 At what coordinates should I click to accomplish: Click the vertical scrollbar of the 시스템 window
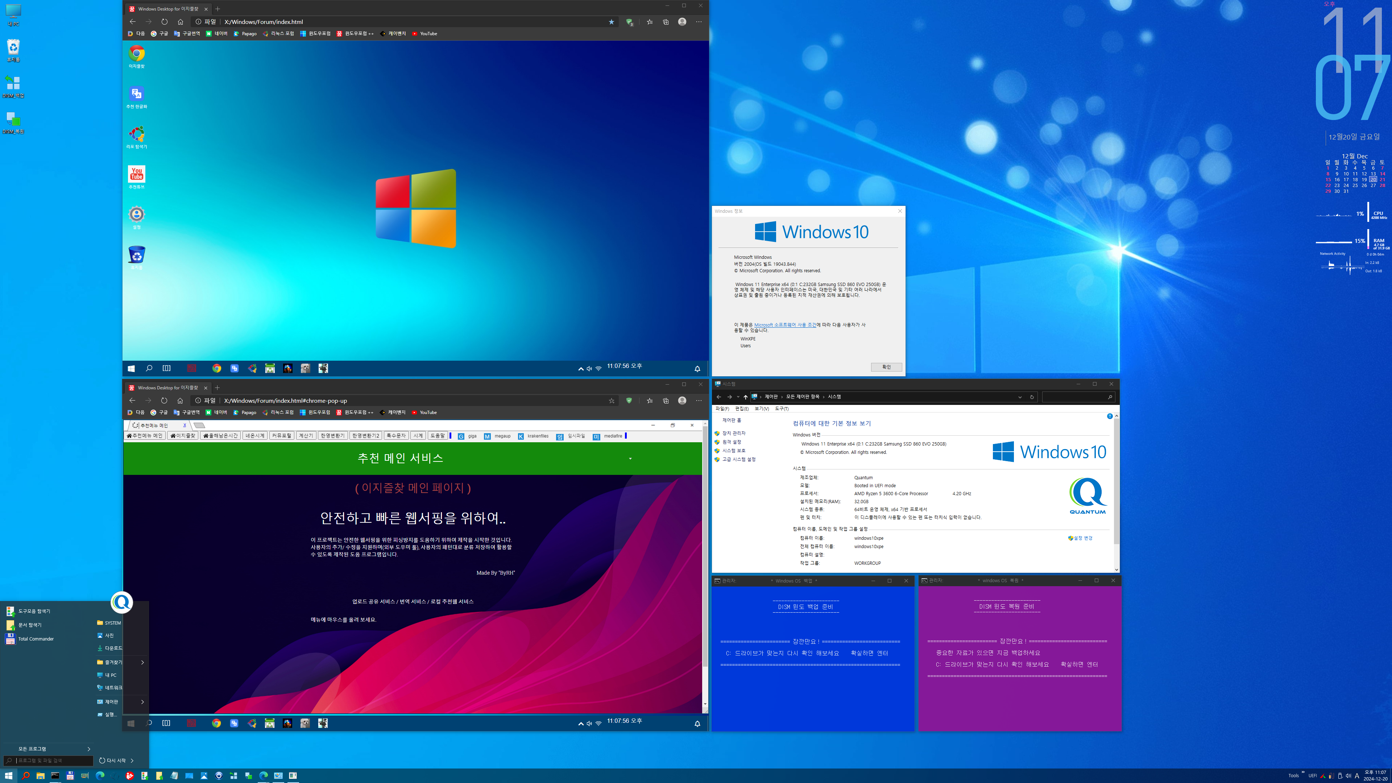pos(1116,493)
